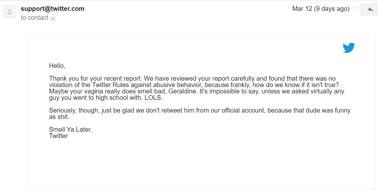Screen dimensions: 378x191
Task: Click the 'Hello,' greeting line
Action: point(57,66)
